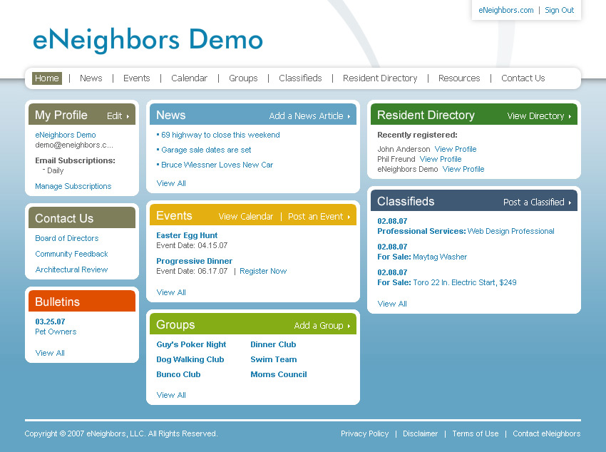Open the Classifieds navigation menu item

[300, 78]
